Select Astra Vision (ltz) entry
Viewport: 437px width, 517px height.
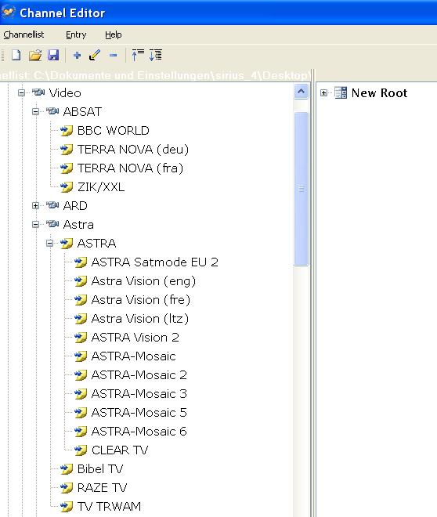click(x=139, y=319)
